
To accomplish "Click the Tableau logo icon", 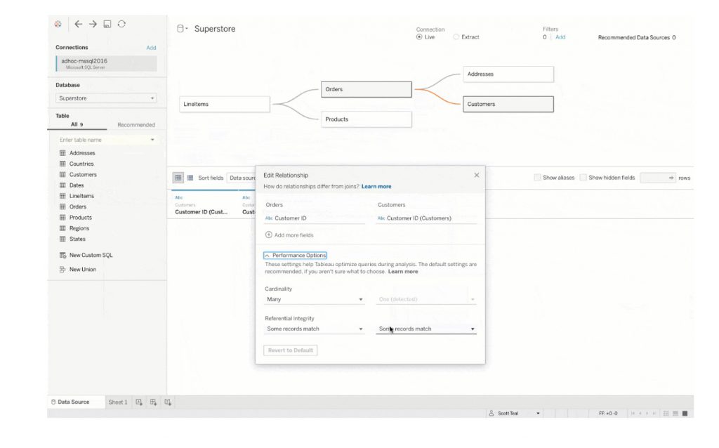I will click(x=58, y=23).
